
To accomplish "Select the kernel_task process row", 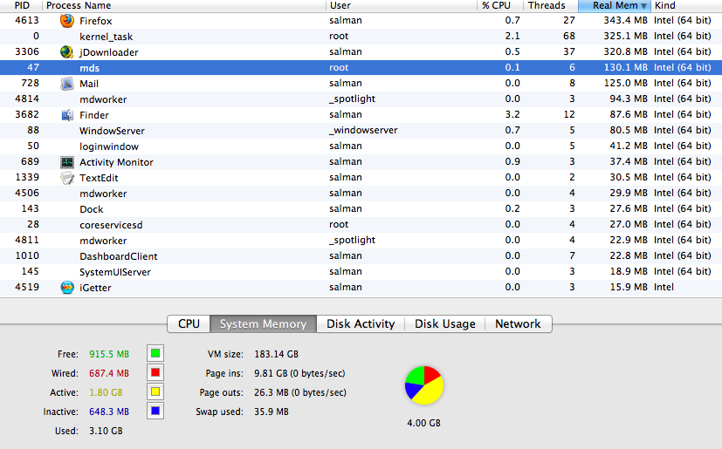I will 361,37.
